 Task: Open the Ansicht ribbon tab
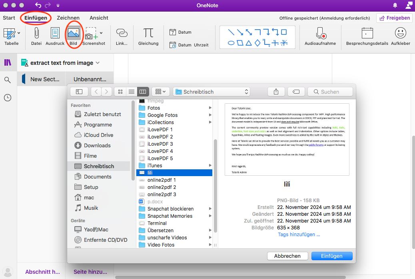point(99,18)
